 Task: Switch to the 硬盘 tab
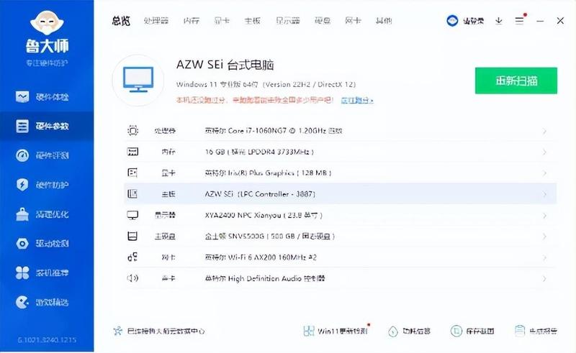(x=323, y=21)
